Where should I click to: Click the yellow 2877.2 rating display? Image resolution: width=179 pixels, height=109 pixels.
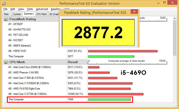(98, 33)
